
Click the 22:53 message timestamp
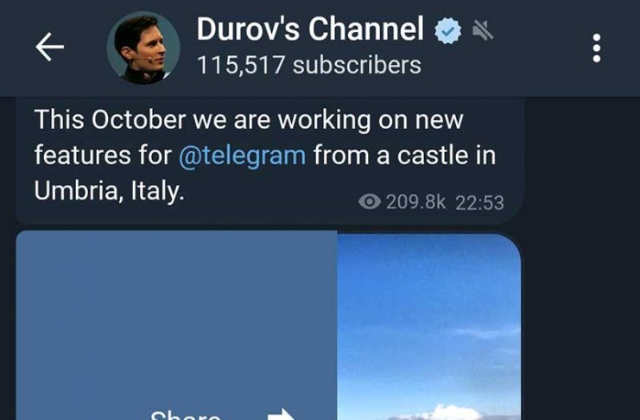479,202
